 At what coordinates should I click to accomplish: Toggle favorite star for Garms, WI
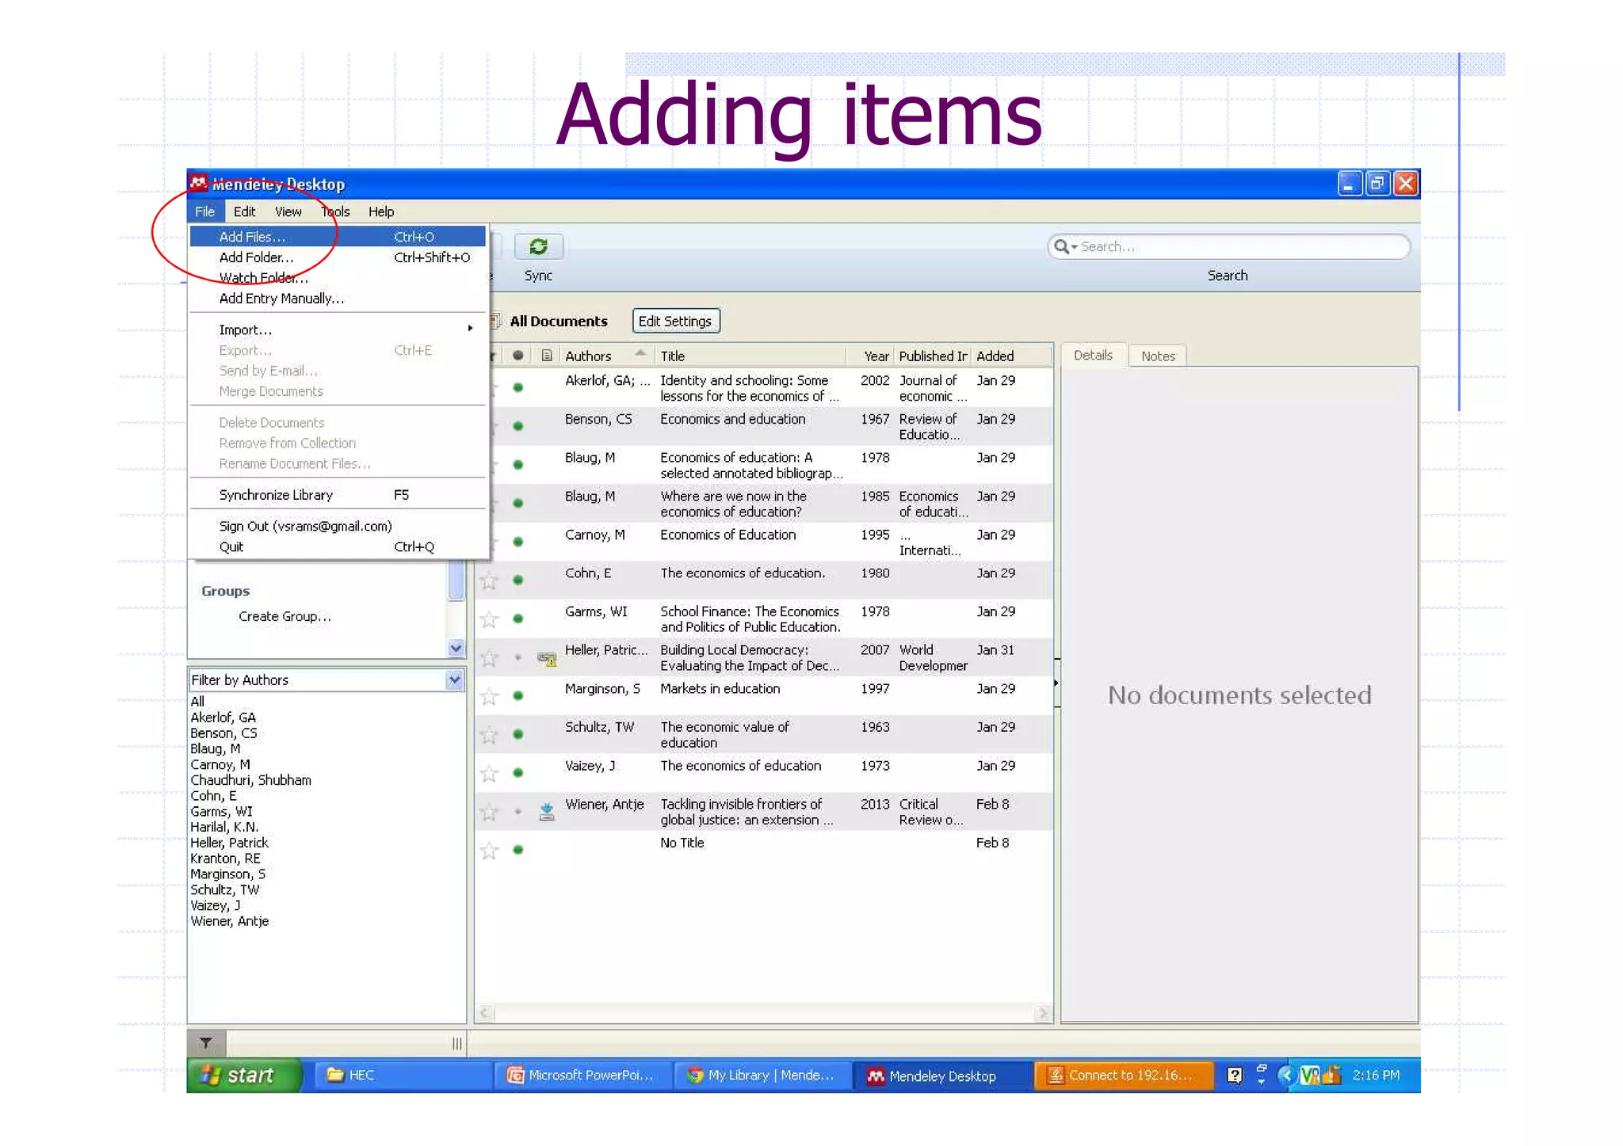pos(489,619)
